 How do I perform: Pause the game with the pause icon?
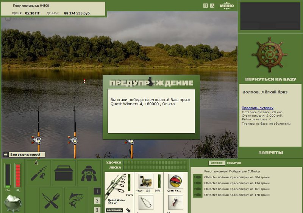pyautogui.click(x=205, y=6)
